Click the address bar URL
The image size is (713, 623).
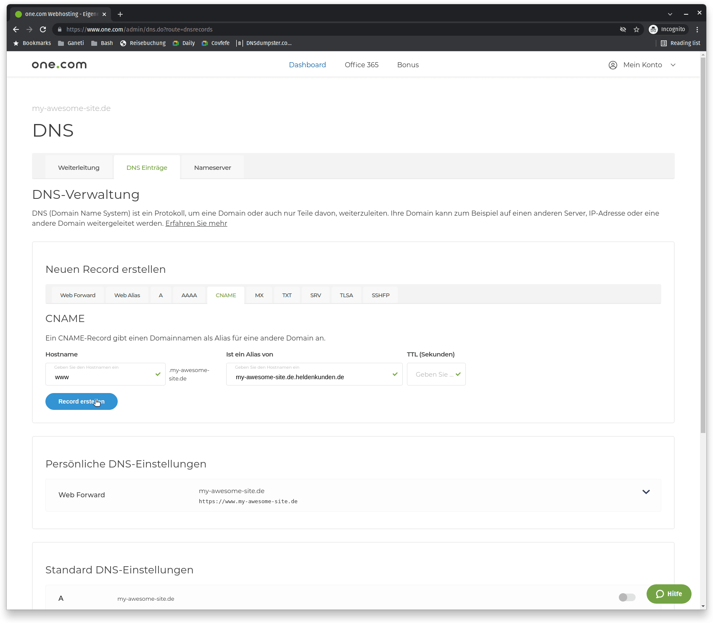(140, 29)
